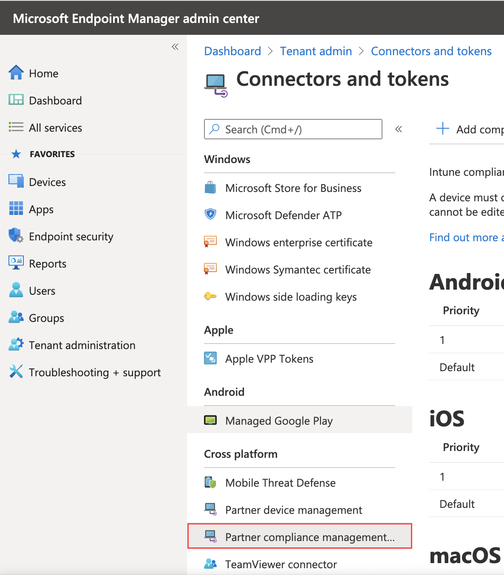Select the Apple VPP Tokens icon
This screenshot has width=504, height=575.
click(210, 358)
